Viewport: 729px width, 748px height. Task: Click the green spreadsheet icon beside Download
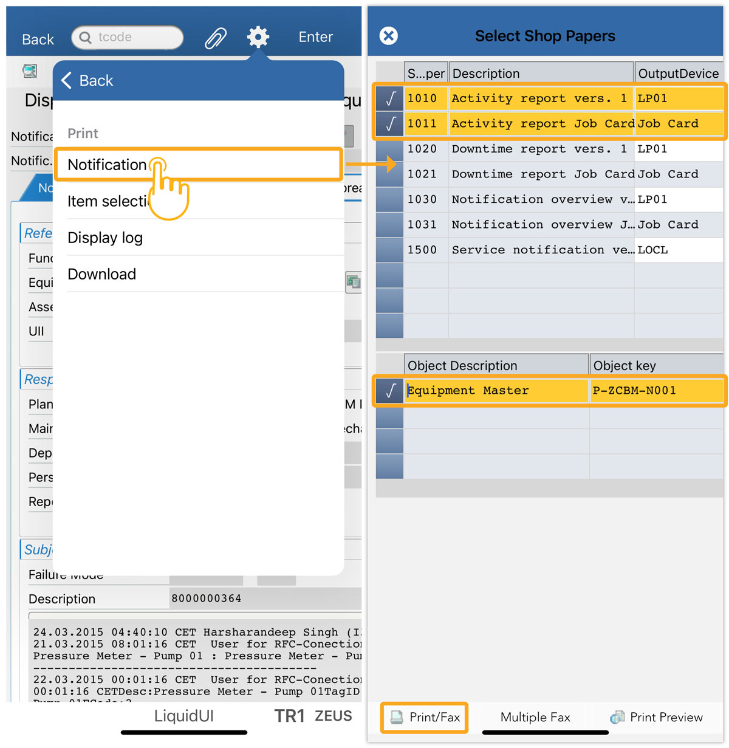coord(353,281)
